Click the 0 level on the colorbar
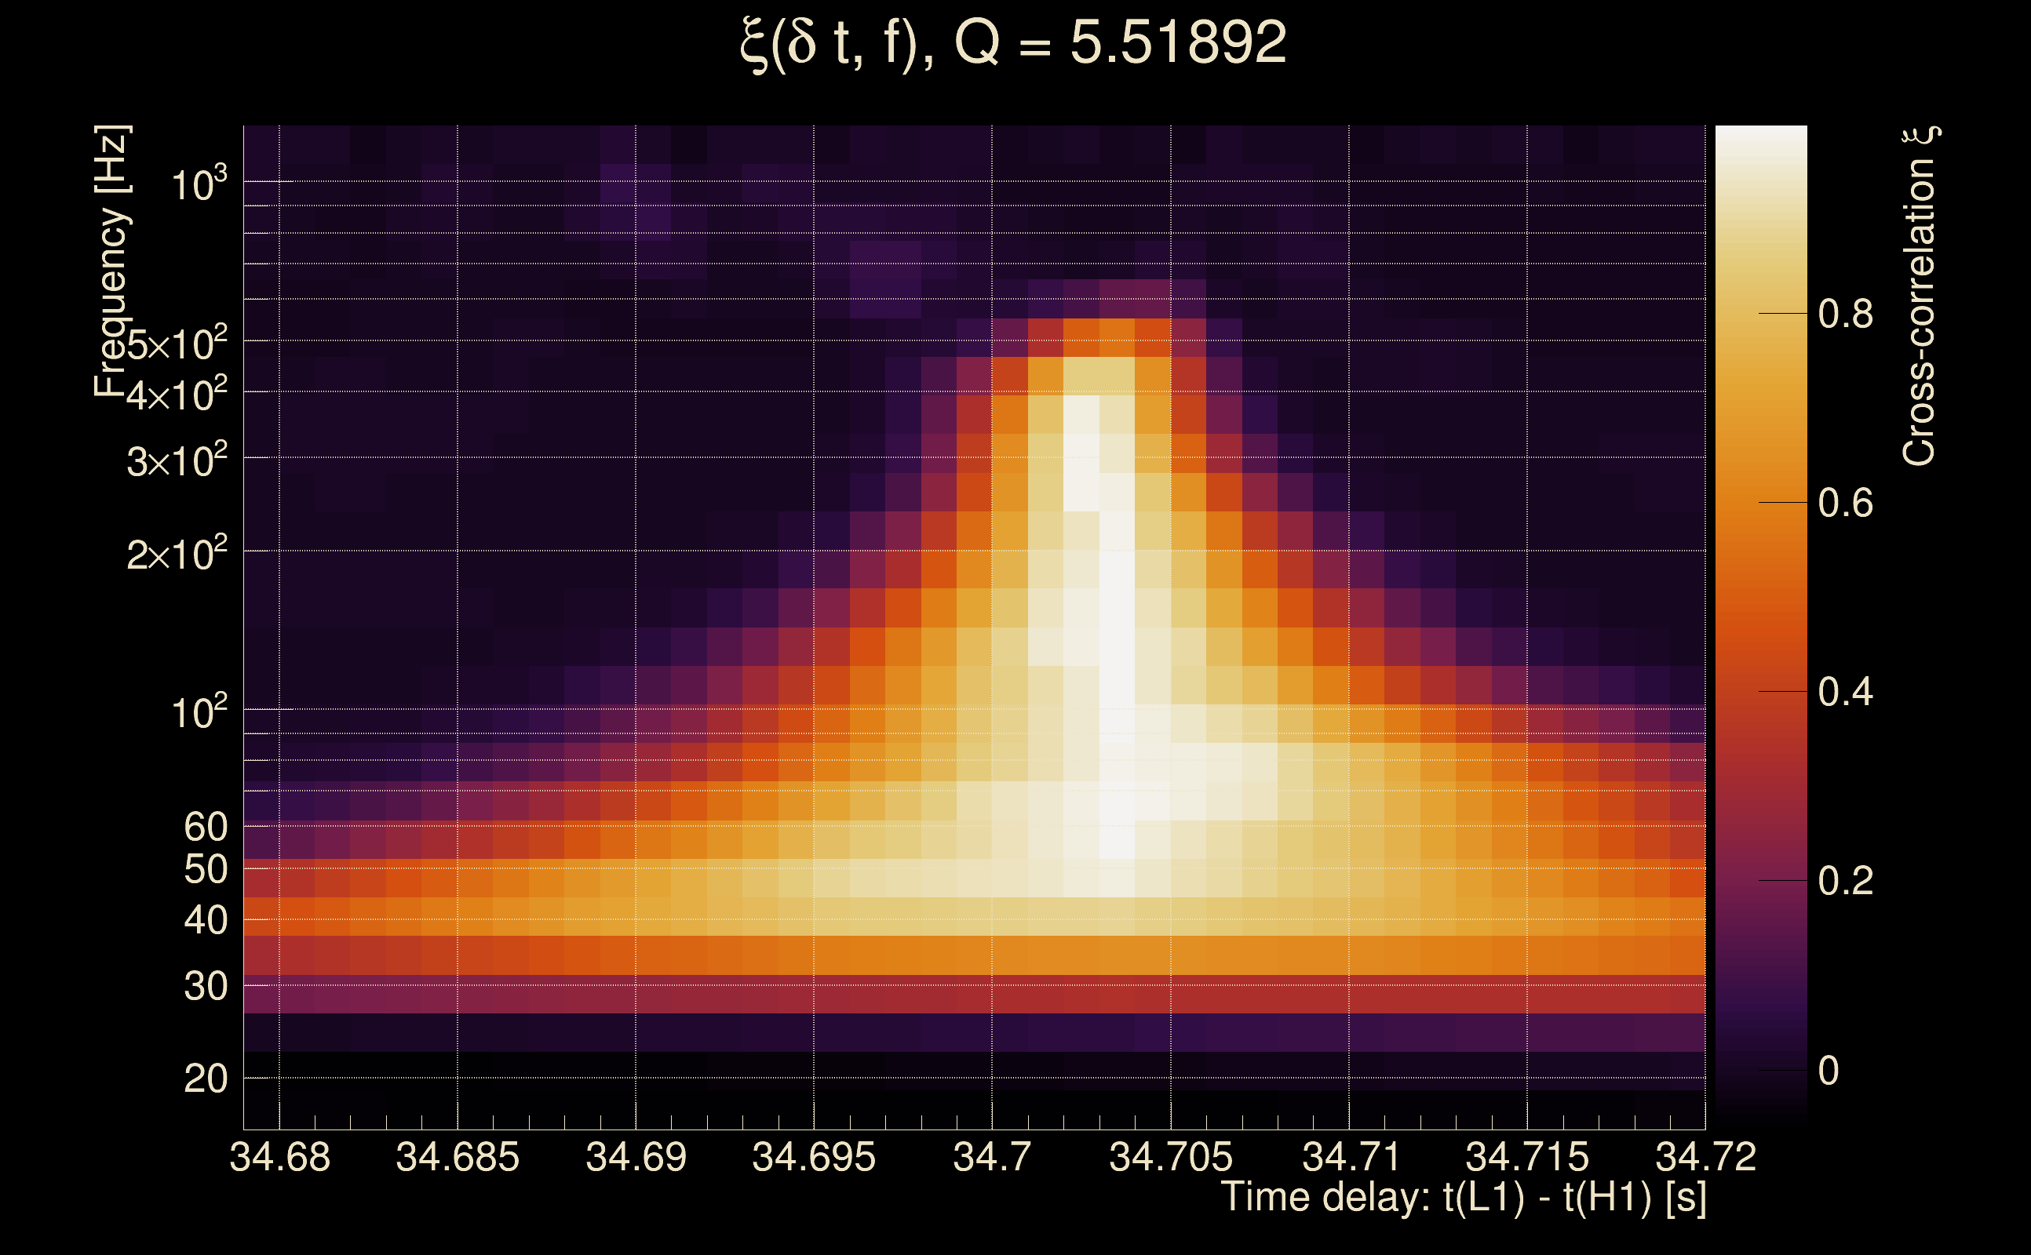 coord(1829,1071)
